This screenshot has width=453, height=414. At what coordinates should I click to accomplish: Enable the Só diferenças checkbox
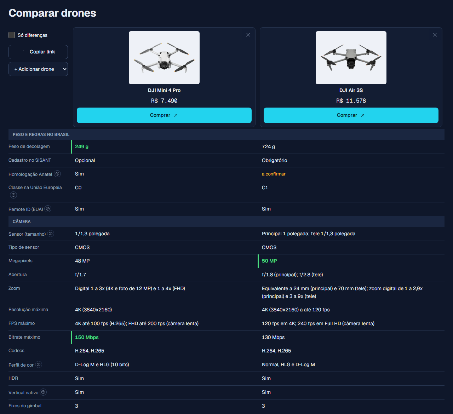(12, 35)
